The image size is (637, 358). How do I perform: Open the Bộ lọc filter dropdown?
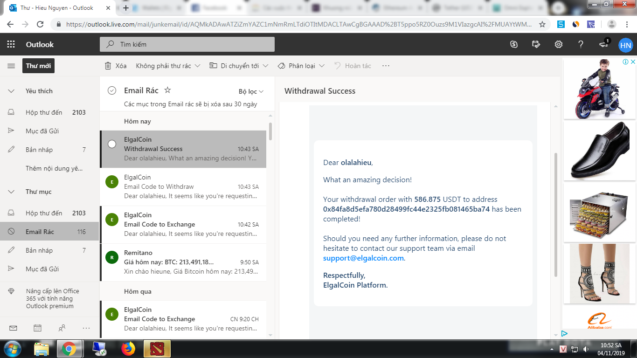point(251,91)
